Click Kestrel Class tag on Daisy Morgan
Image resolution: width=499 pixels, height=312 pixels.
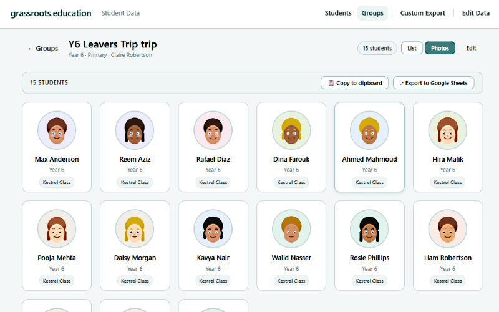coord(135,281)
